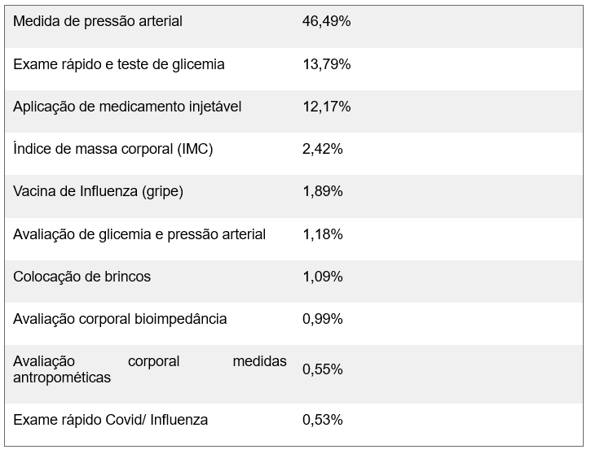Viewport: 591px width, 454px height.
Task: Select the 1,09% percentage cell
Action: point(322,277)
